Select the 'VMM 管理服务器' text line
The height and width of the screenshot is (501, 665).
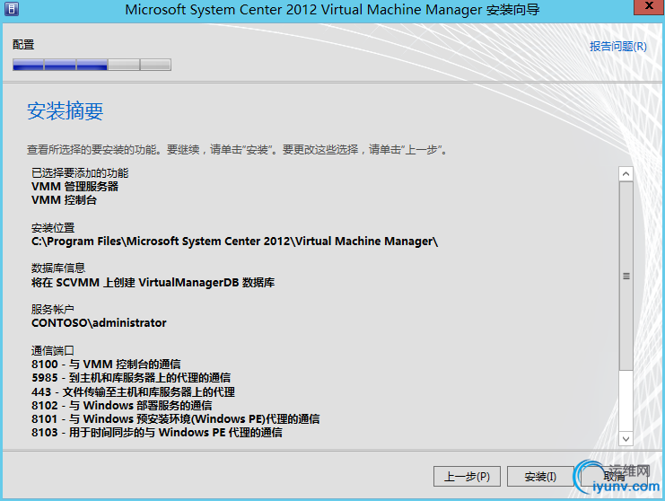74,186
